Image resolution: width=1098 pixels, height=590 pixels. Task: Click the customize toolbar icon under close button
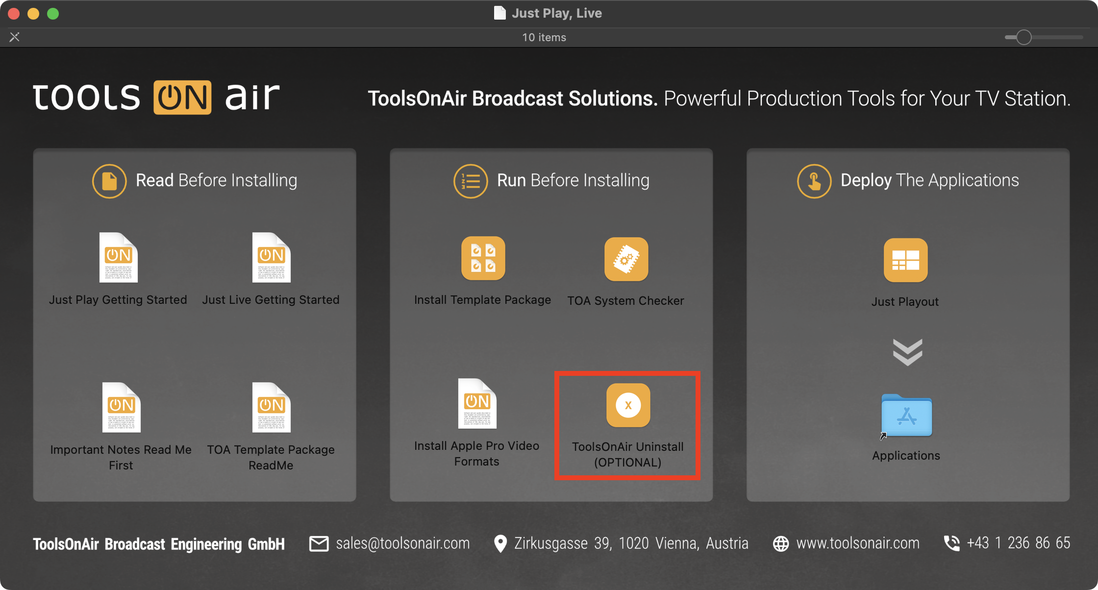tap(15, 37)
